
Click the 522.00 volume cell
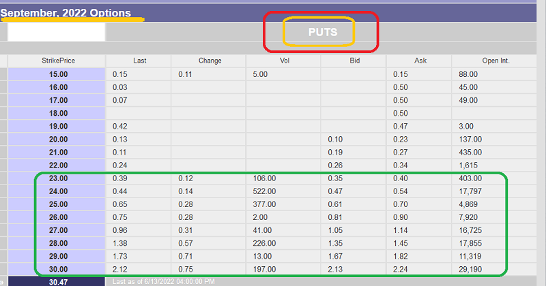point(266,191)
